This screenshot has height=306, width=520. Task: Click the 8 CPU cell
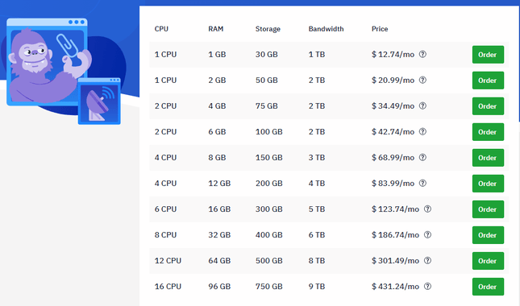(165, 235)
